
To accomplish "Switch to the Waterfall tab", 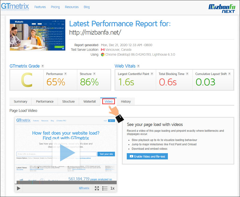I will pyautogui.click(x=89, y=102).
